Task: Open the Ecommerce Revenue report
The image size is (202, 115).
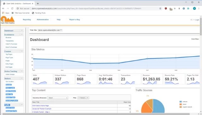Action: click(x=9, y=38)
